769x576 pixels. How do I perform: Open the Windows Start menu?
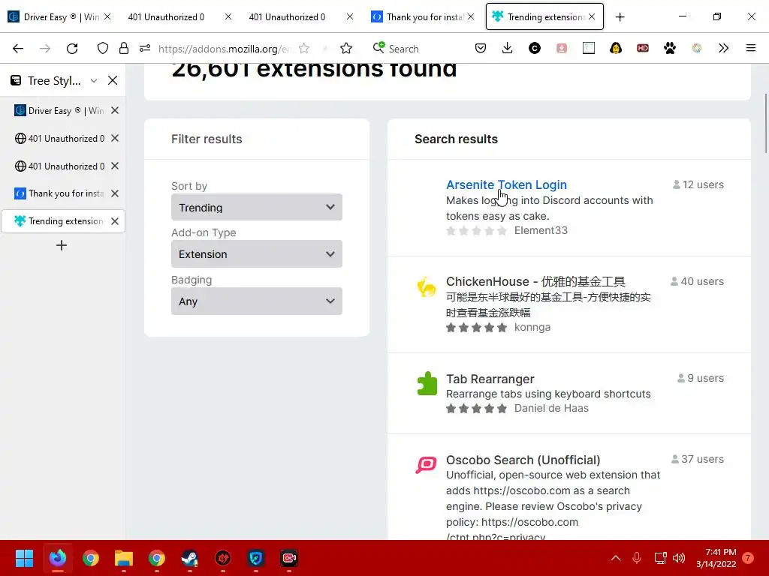click(24, 558)
